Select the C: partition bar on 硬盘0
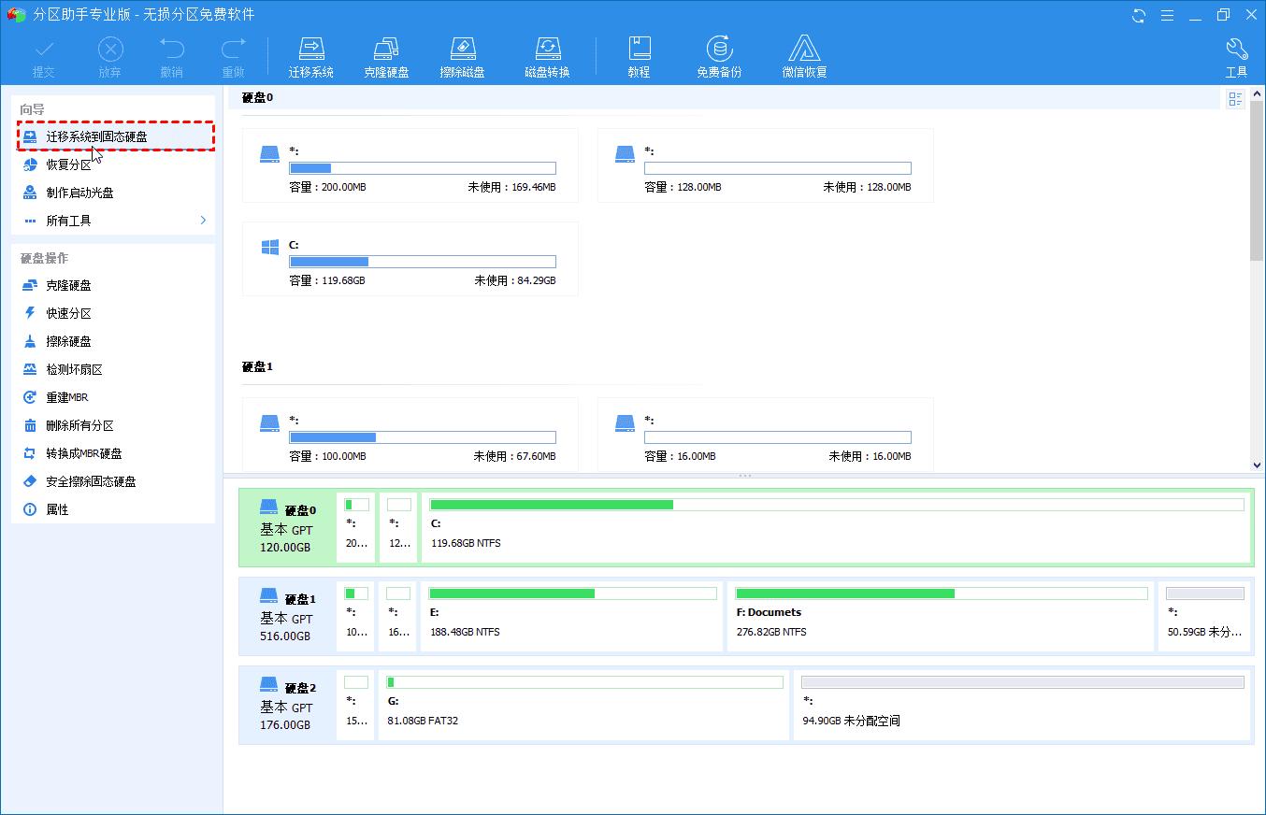Screen dimensions: 1266x815 [x=836, y=528]
